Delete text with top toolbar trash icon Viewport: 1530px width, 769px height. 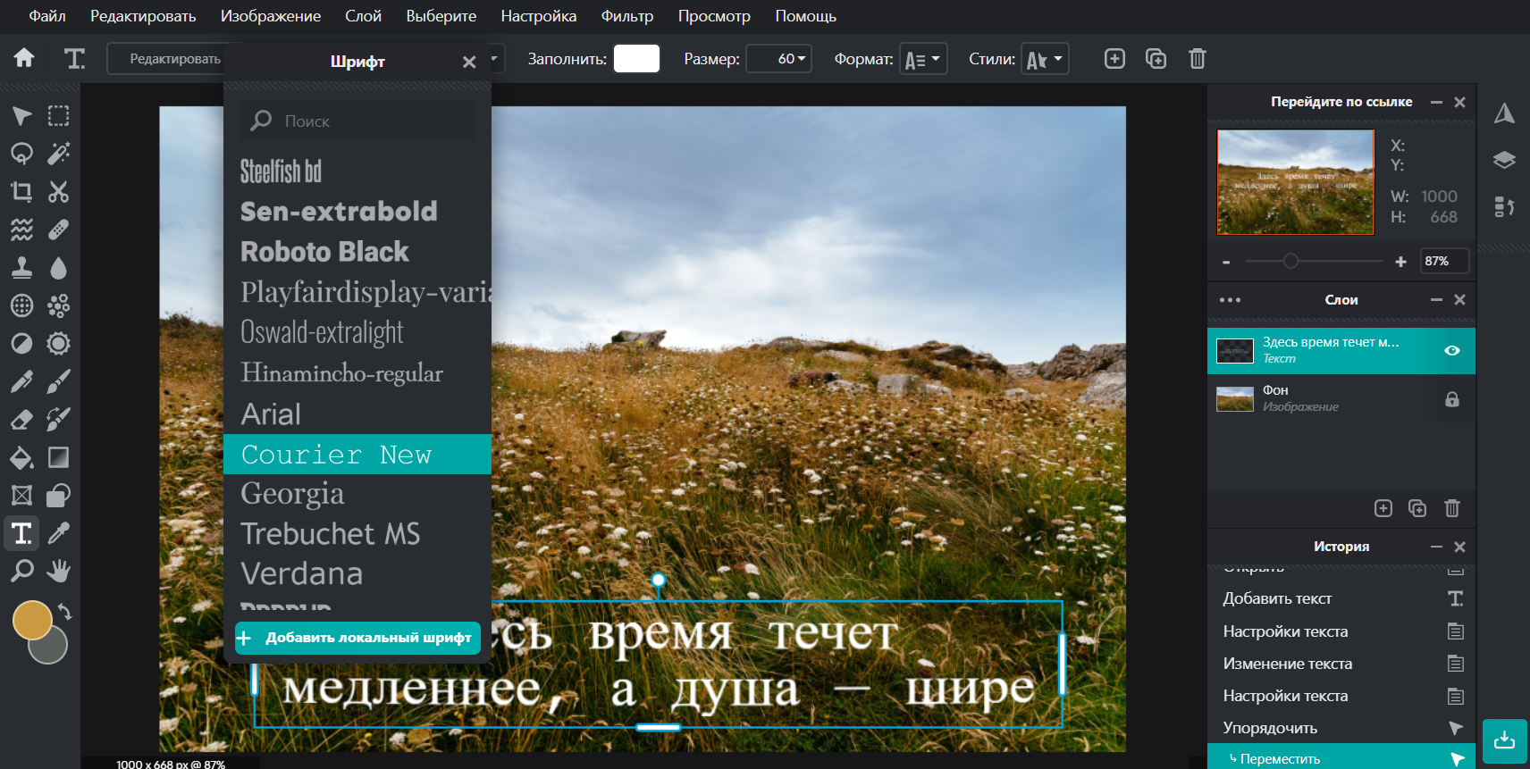pyautogui.click(x=1197, y=59)
